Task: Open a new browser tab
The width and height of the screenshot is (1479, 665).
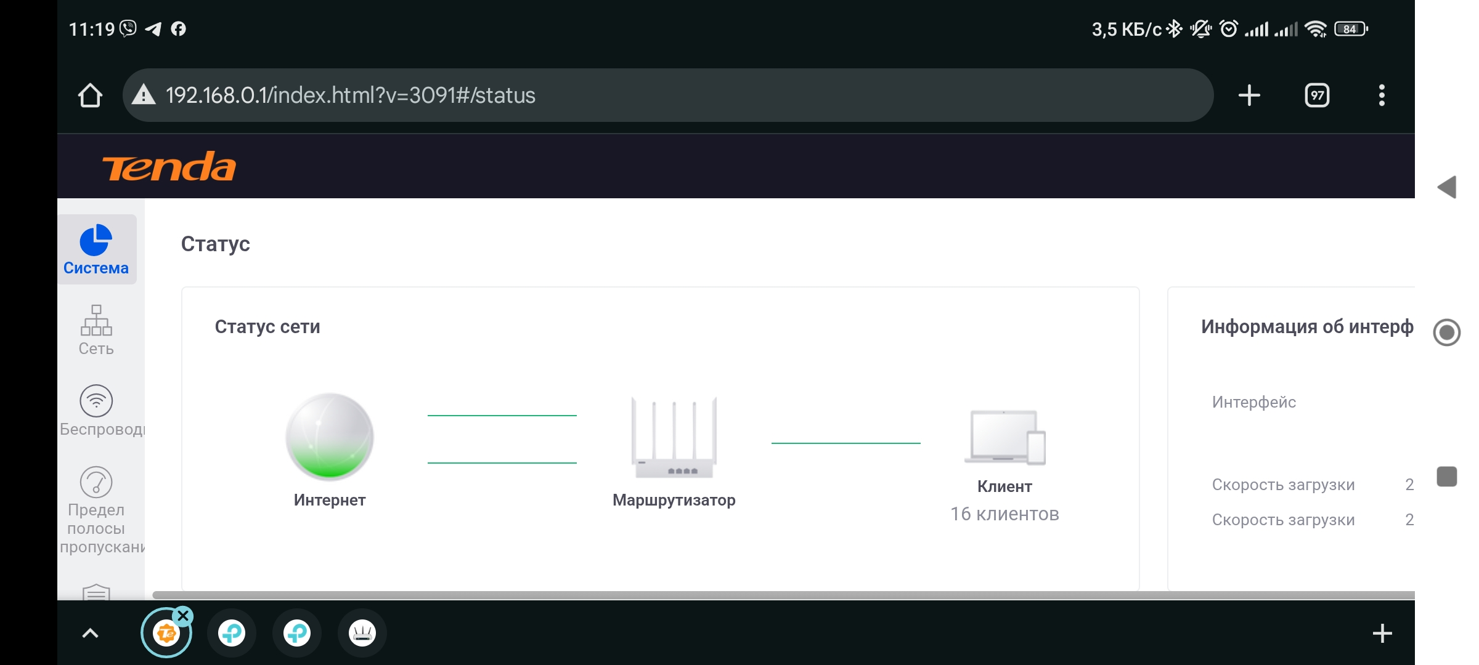Action: coord(1249,95)
